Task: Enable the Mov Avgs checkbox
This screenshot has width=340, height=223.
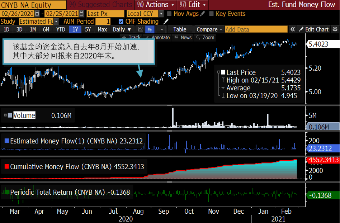Action: point(169,14)
